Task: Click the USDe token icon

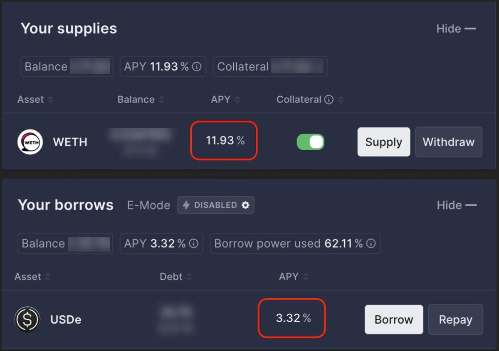Action: pos(27,319)
